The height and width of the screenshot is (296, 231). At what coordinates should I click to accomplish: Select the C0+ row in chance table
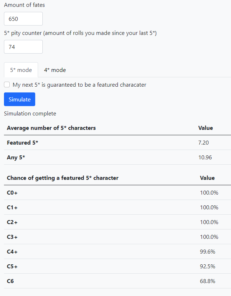[x=117, y=192]
